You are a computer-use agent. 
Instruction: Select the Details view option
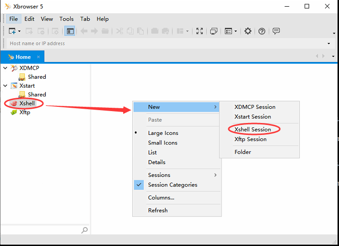point(157,162)
